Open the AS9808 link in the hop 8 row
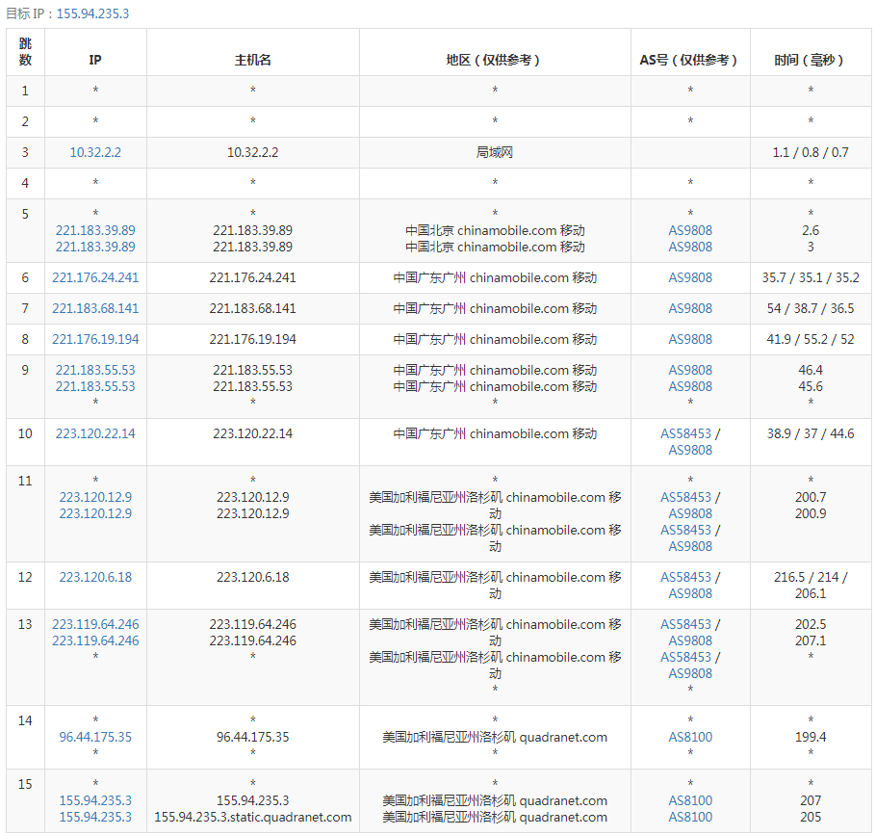876x836 pixels. 690,339
